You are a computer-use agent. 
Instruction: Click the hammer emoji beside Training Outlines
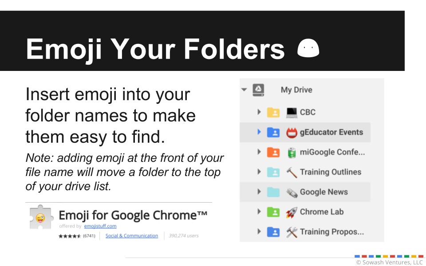[x=291, y=172]
